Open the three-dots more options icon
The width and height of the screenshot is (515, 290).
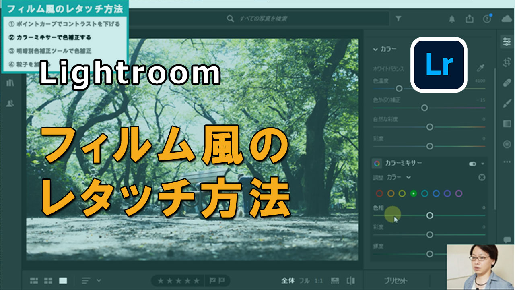pyautogui.click(x=507, y=162)
